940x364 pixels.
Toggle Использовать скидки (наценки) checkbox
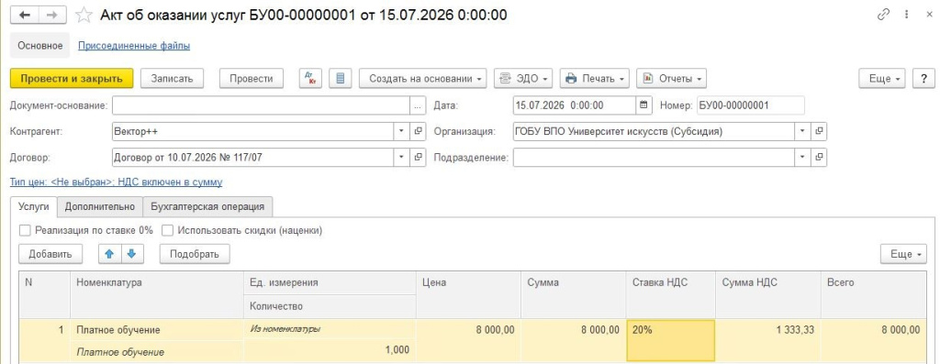pos(167,230)
